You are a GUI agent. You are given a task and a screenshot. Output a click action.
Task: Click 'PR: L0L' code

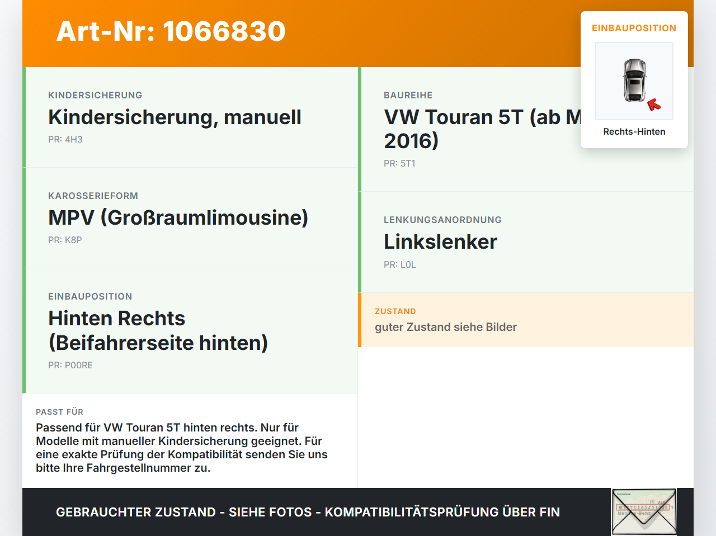[400, 265]
